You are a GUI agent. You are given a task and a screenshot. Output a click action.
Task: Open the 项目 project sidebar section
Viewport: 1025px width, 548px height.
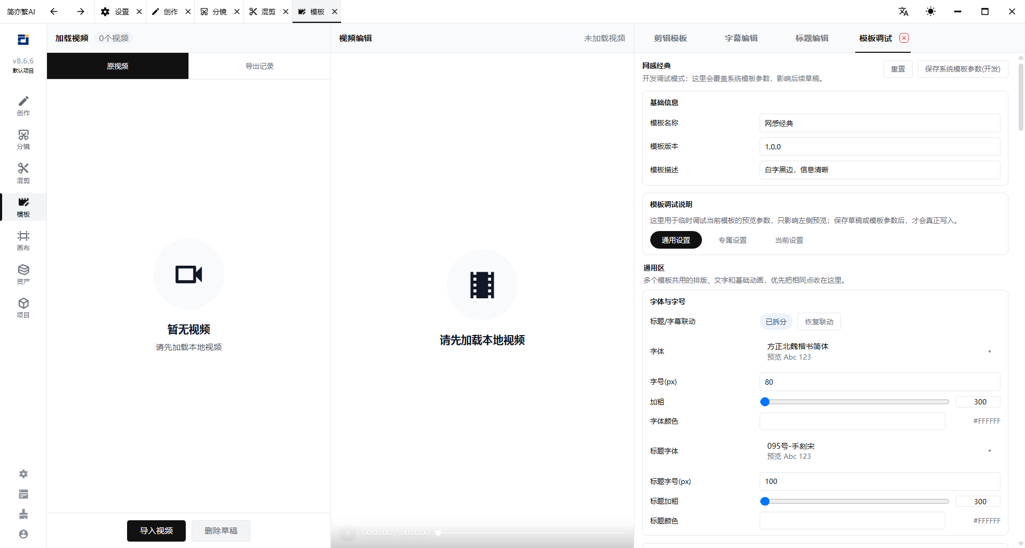coord(23,308)
